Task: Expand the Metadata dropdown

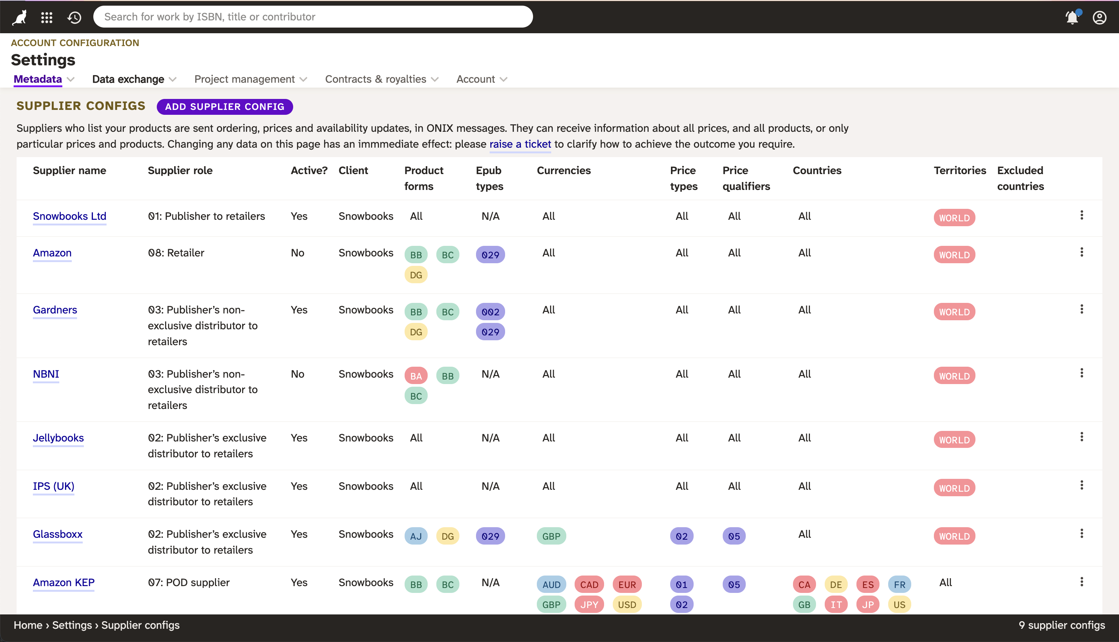Action: (x=44, y=79)
